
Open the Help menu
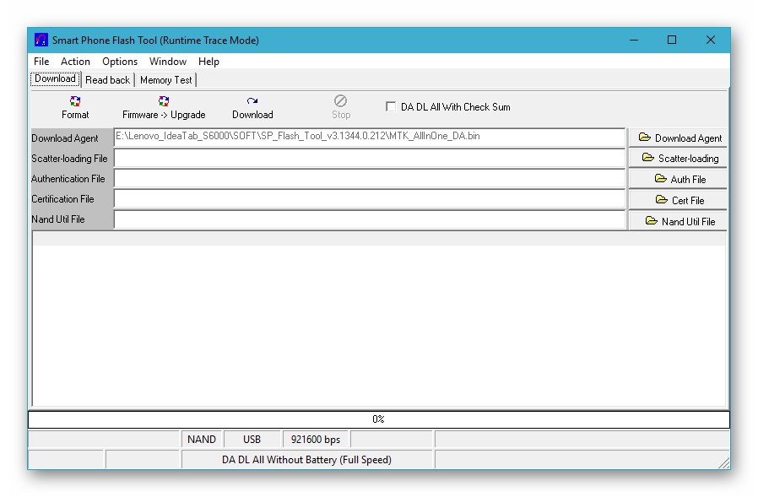208,62
